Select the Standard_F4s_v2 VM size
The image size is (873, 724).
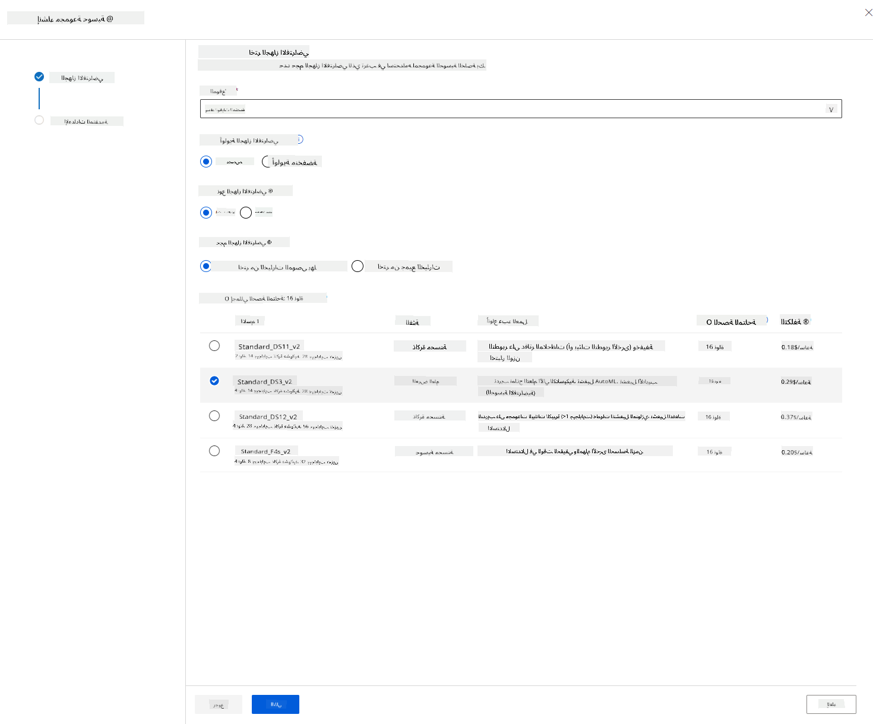point(214,451)
